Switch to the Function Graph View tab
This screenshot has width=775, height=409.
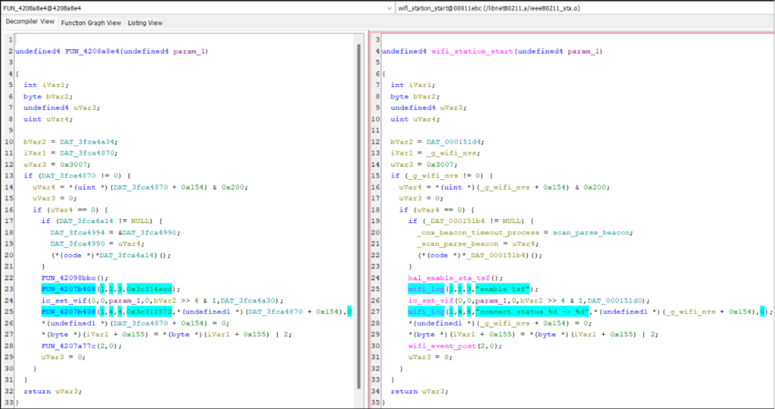[x=91, y=23]
